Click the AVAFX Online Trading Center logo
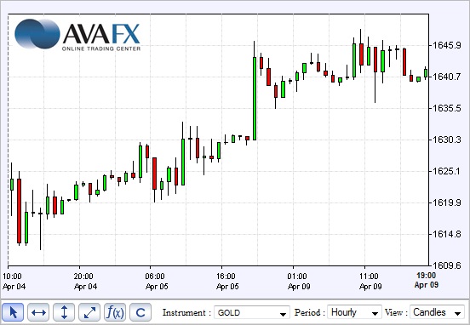The image size is (470, 325). (77, 34)
